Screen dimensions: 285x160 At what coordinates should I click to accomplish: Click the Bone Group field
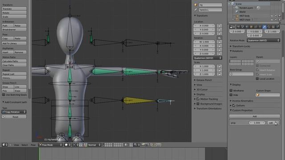[241, 74]
